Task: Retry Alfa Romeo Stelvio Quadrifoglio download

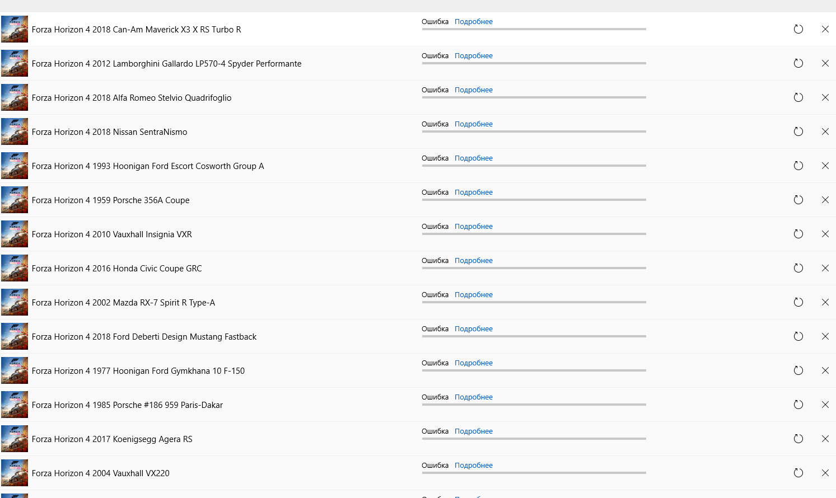Action: tap(798, 97)
